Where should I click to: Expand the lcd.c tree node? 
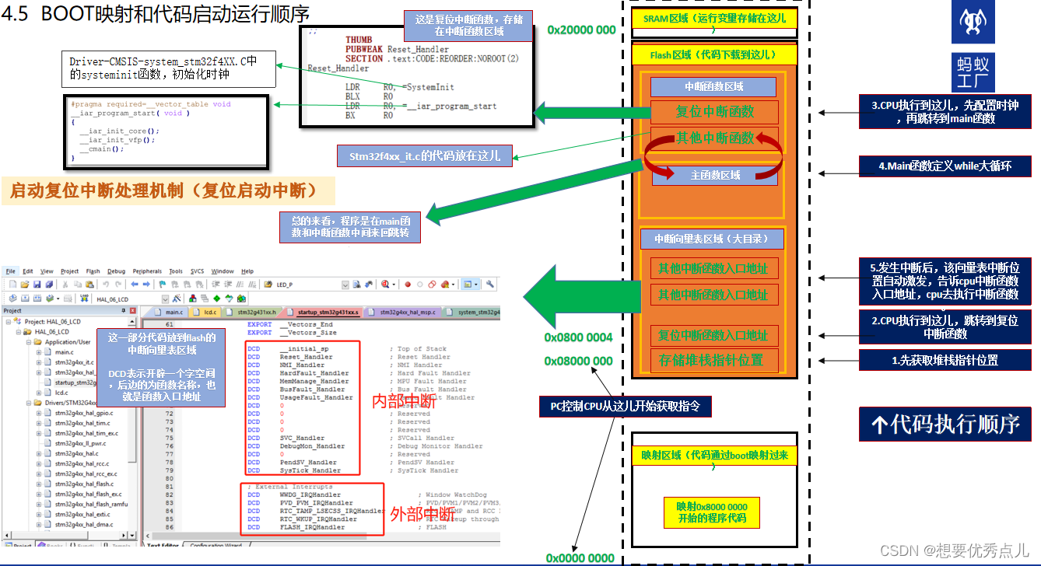point(39,393)
